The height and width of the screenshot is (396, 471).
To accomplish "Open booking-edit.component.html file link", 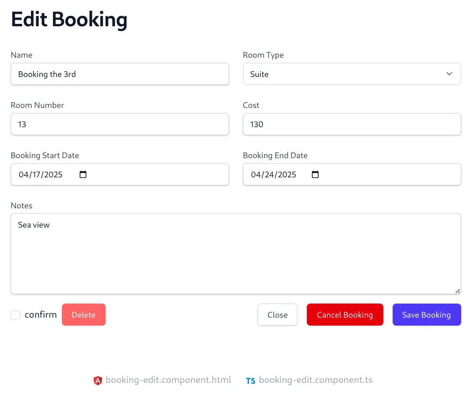I will 168,380.
